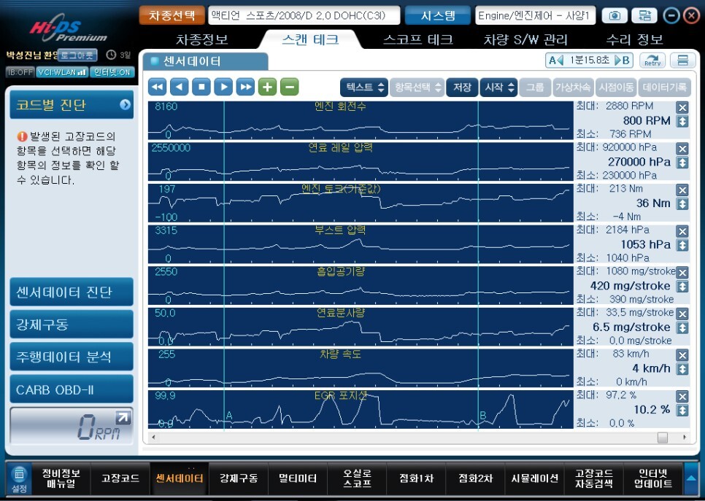This screenshot has height=501, width=705.
Task: Remove the EGR 포지션 graph row
Action: [682, 396]
